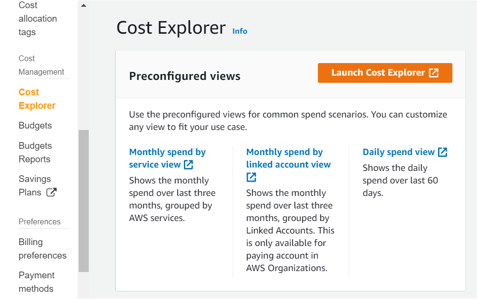Open the Daily spend view link
Viewport: 477px width, 299px height.
coord(398,152)
